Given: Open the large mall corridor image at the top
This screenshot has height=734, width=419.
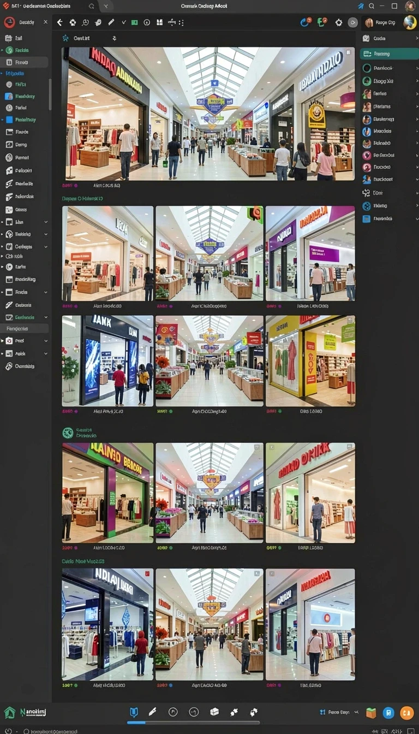Looking at the screenshot, I should 208,114.
